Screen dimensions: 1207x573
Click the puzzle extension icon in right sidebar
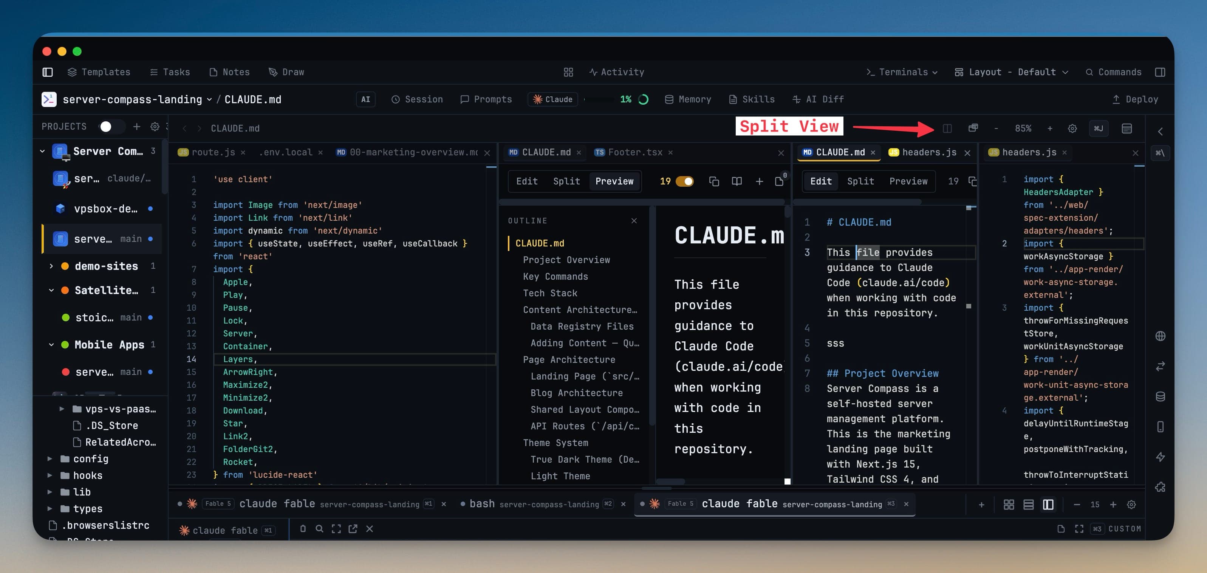point(1160,487)
